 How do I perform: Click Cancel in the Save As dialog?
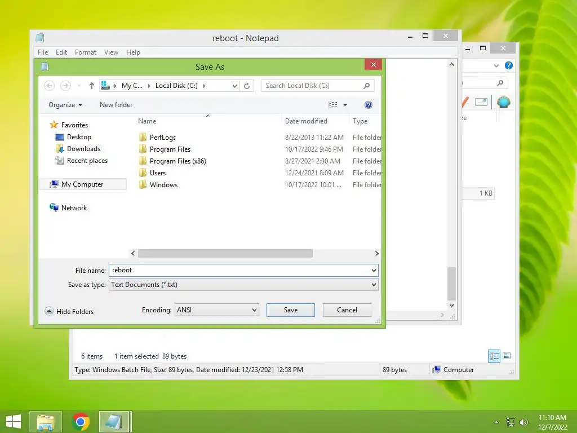click(347, 310)
